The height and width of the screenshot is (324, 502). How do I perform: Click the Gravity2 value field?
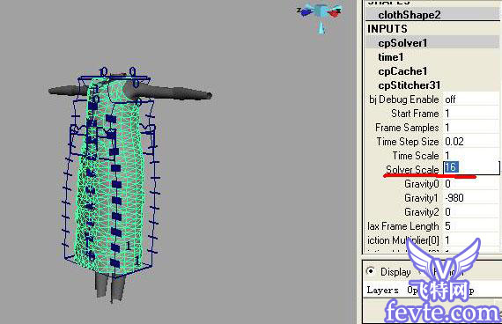click(x=470, y=212)
